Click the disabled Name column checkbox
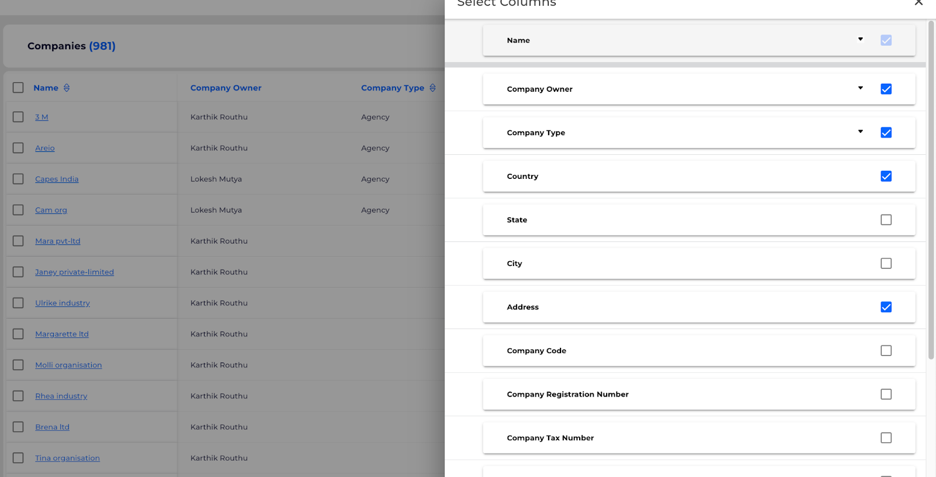Image resolution: width=936 pixels, height=477 pixels. tap(886, 40)
